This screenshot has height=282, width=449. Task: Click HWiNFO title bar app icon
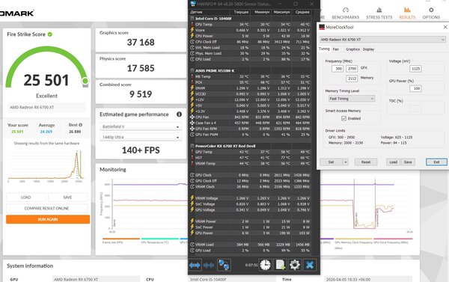point(193,4)
